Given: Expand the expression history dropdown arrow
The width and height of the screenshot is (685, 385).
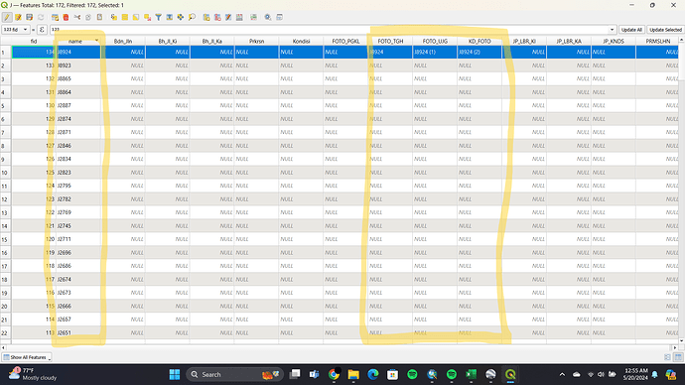Looking at the screenshot, I should click(613, 30).
